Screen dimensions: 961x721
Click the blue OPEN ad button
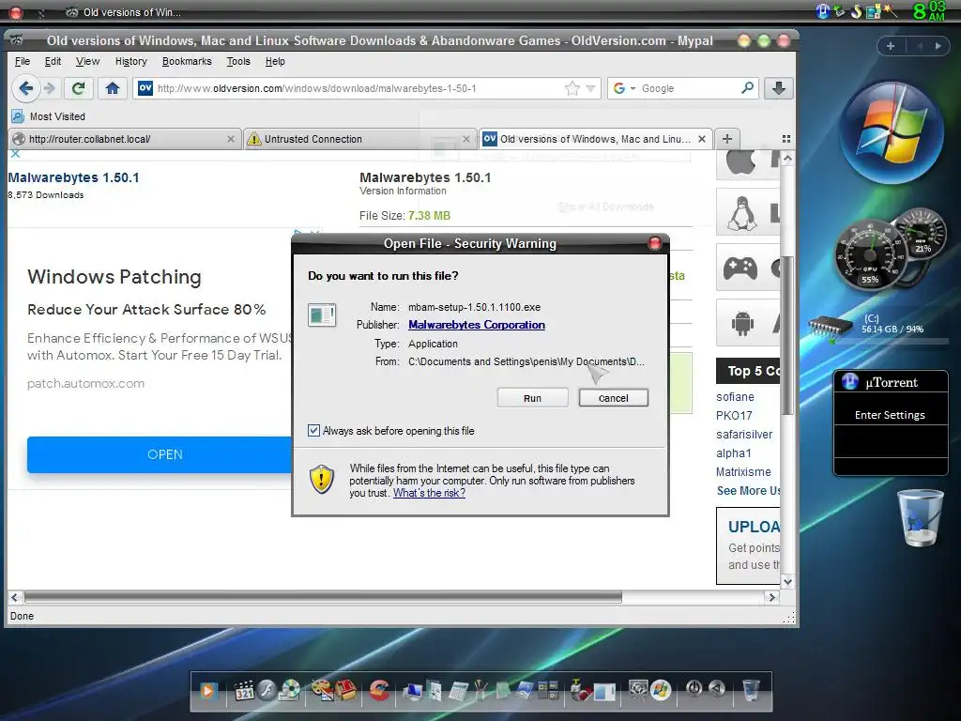coord(160,454)
